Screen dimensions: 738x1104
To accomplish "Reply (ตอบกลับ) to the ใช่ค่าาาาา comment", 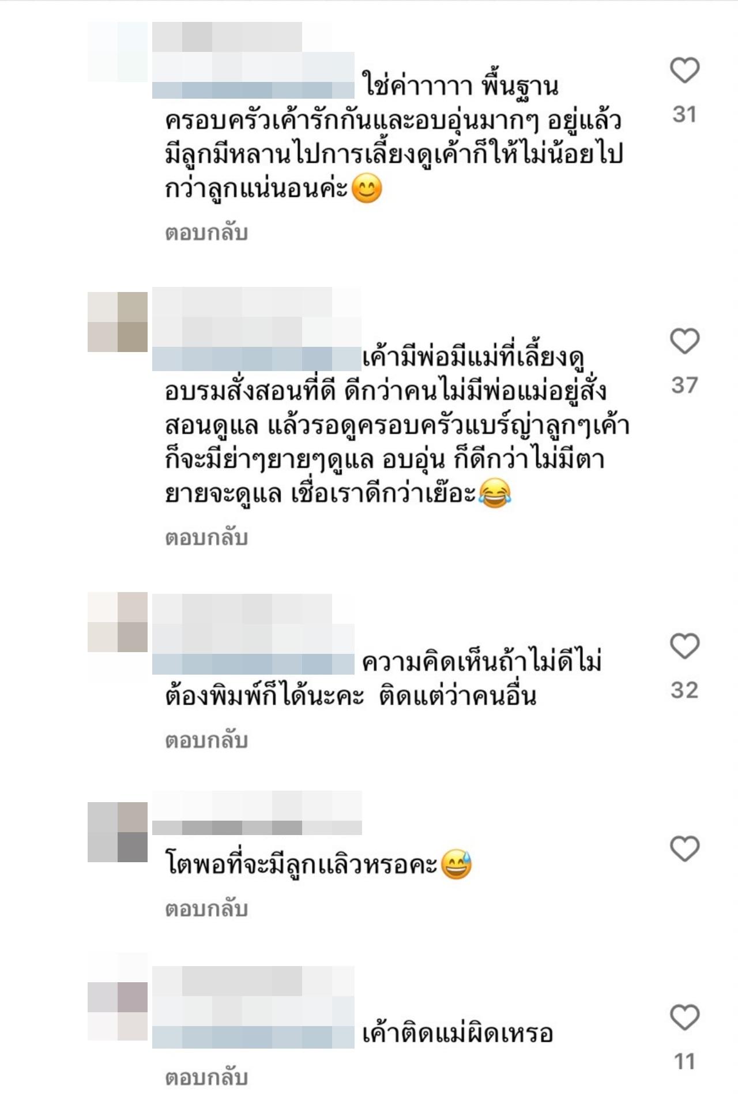I will [x=206, y=233].
